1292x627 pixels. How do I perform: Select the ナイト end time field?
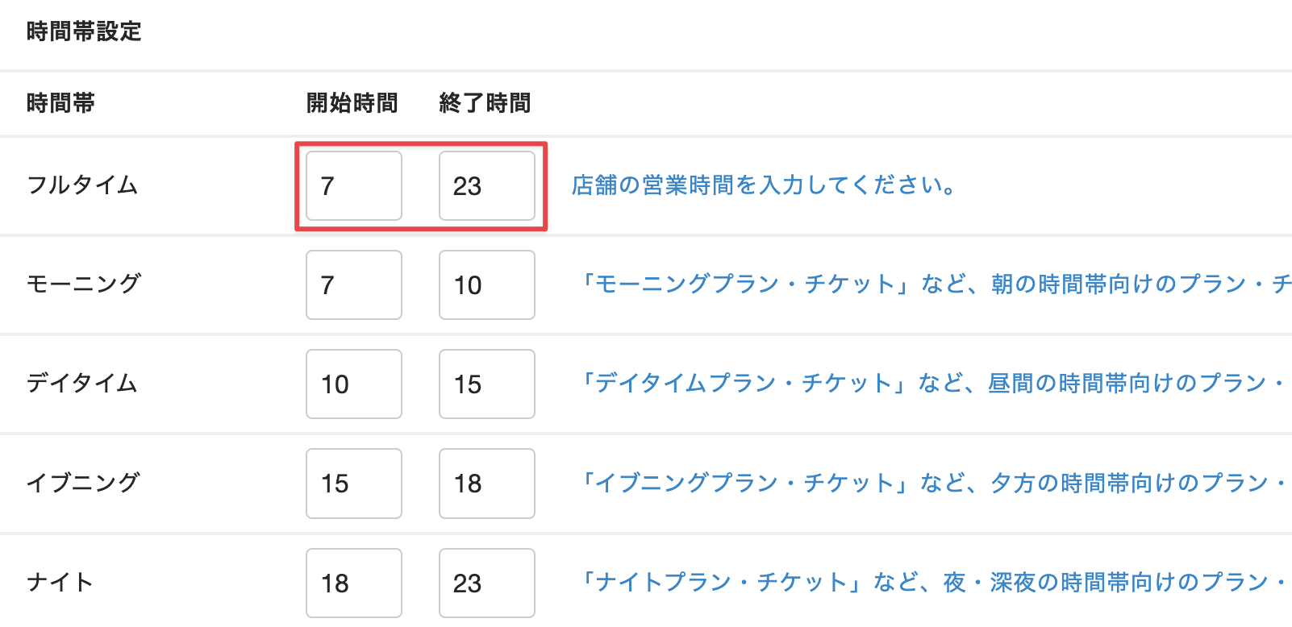tap(486, 583)
